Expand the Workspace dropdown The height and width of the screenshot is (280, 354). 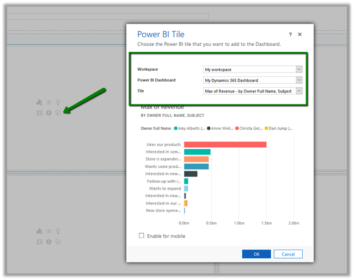pyautogui.click(x=299, y=69)
